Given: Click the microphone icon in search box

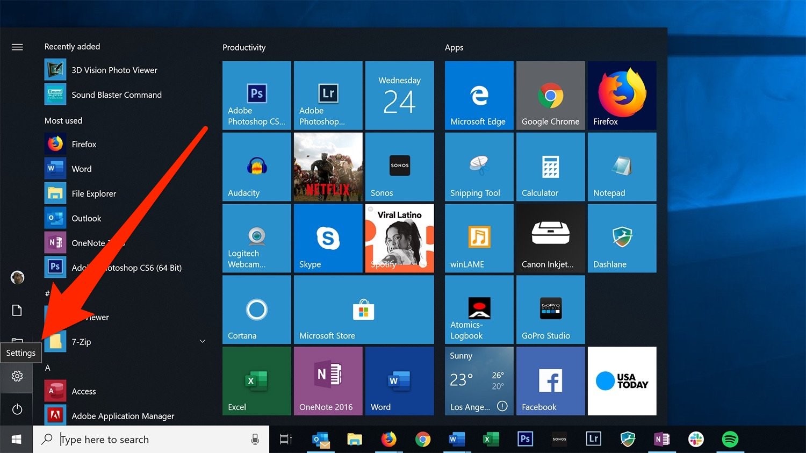Looking at the screenshot, I should pyautogui.click(x=255, y=440).
